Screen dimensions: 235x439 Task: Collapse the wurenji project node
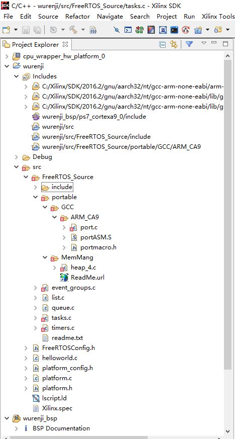point(7,66)
